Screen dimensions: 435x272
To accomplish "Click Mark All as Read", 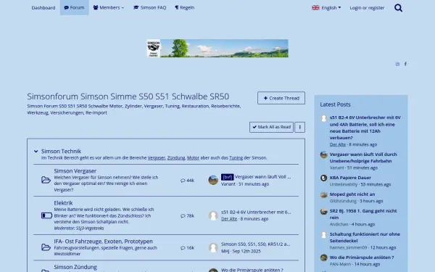I will [271, 127].
